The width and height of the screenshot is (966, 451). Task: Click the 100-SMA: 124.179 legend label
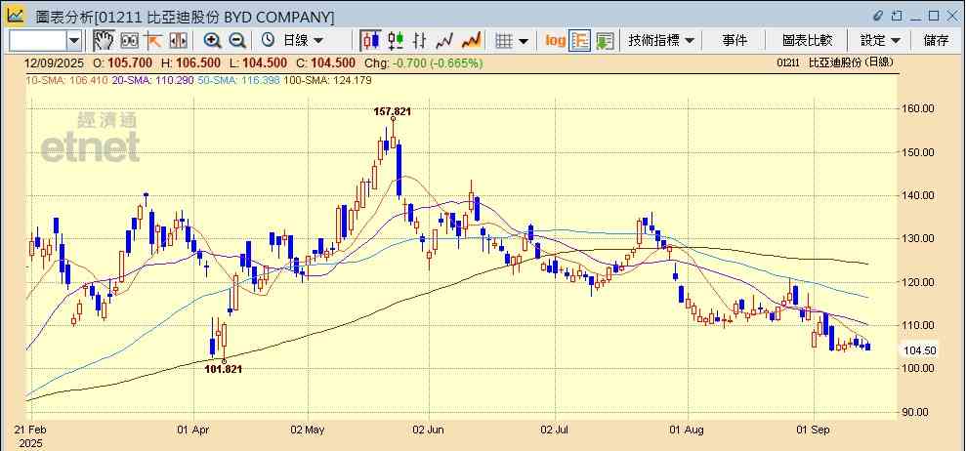(327, 80)
